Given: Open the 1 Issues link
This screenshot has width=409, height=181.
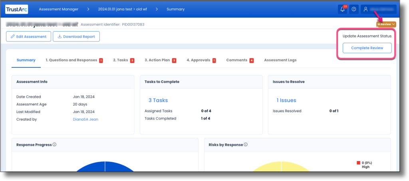Looking at the screenshot, I should tap(286, 100).
